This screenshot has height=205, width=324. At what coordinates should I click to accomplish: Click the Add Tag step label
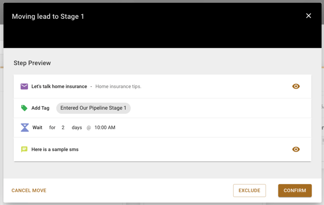pyautogui.click(x=40, y=108)
